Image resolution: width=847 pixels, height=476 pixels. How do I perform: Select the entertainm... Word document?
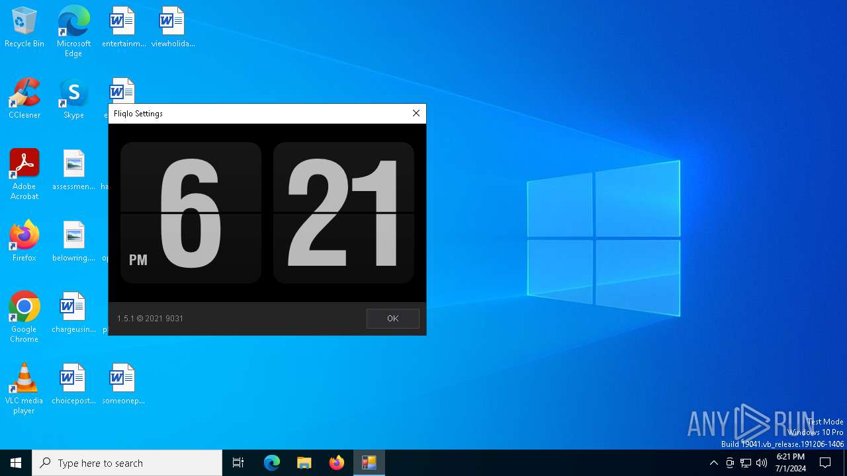(124, 28)
